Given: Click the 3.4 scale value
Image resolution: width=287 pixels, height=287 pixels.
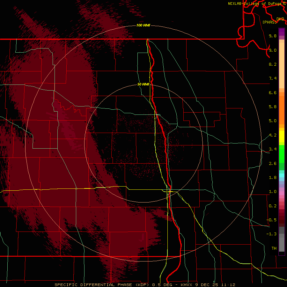Looking at the screenshot, I should coord(273,149).
